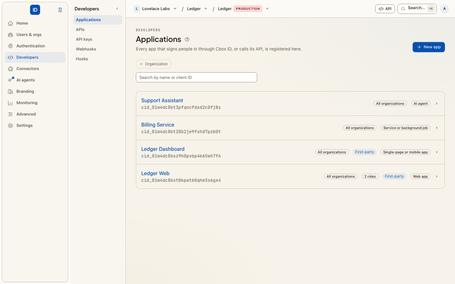The height and width of the screenshot is (284, 455).
Task: Click the help icon beside Applications heading
Action: click(187, 39)
